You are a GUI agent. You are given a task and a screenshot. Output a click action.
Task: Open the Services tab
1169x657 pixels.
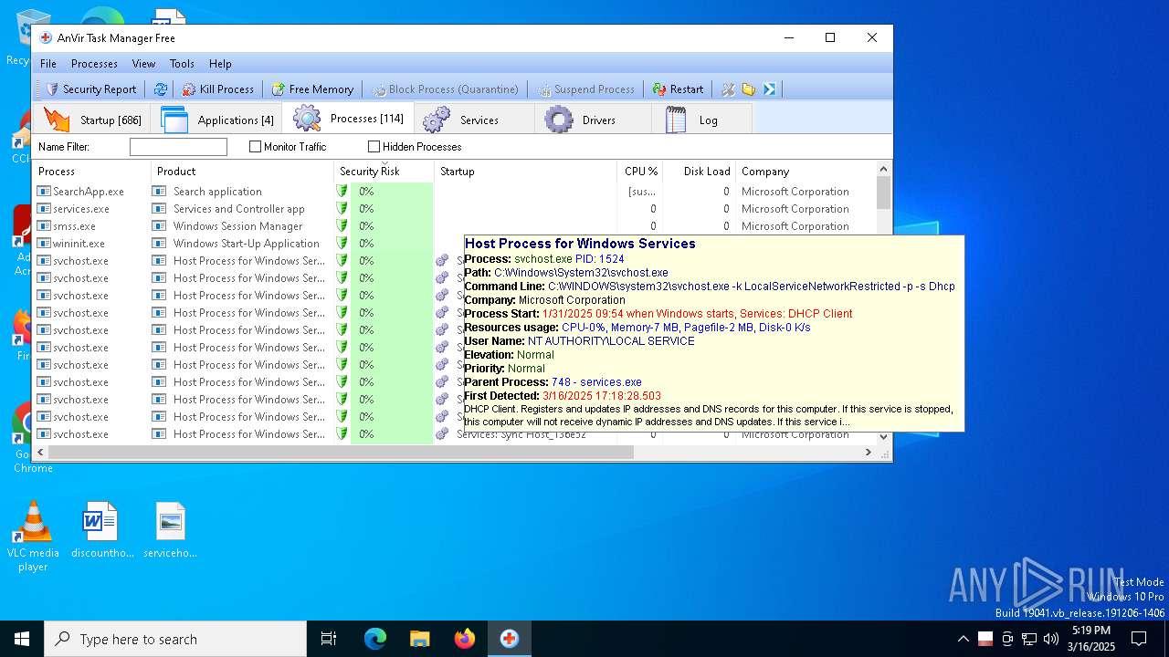474,120
